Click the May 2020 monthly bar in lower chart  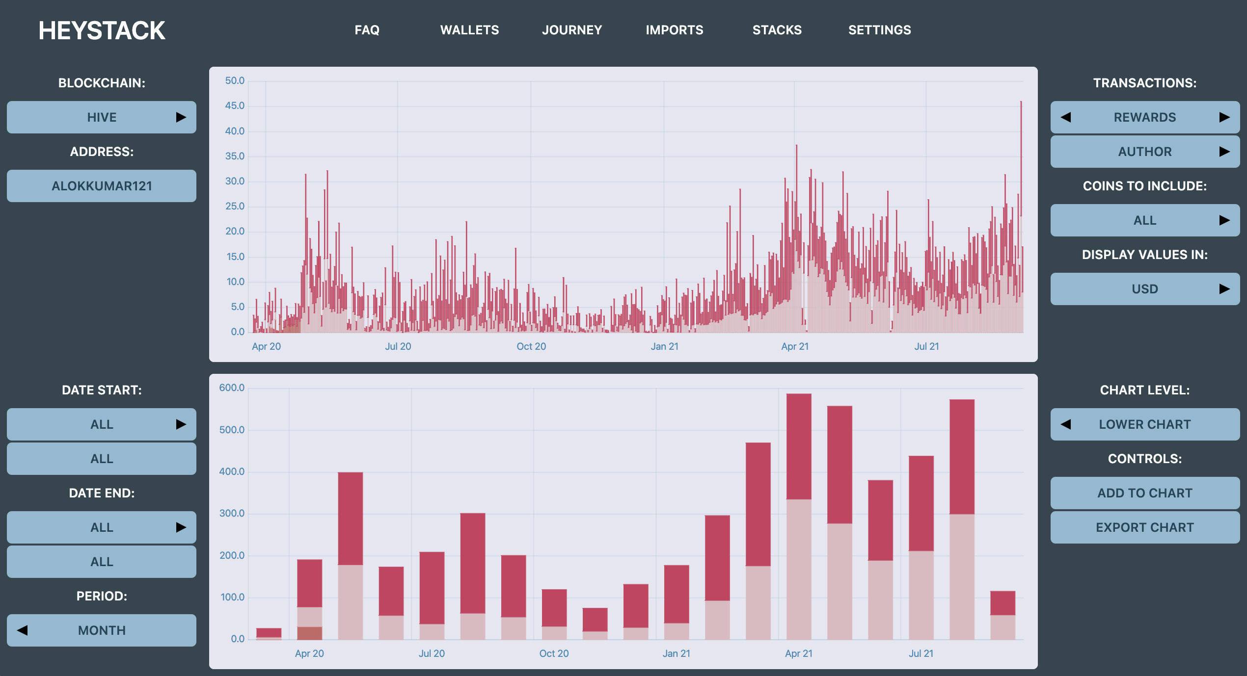click(351, 556)
